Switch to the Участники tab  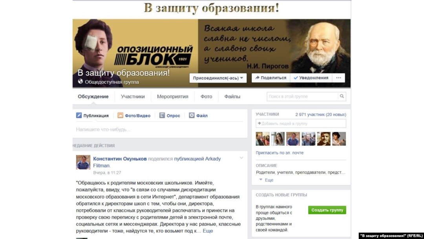pyautogui.click(x=133, y=97)
